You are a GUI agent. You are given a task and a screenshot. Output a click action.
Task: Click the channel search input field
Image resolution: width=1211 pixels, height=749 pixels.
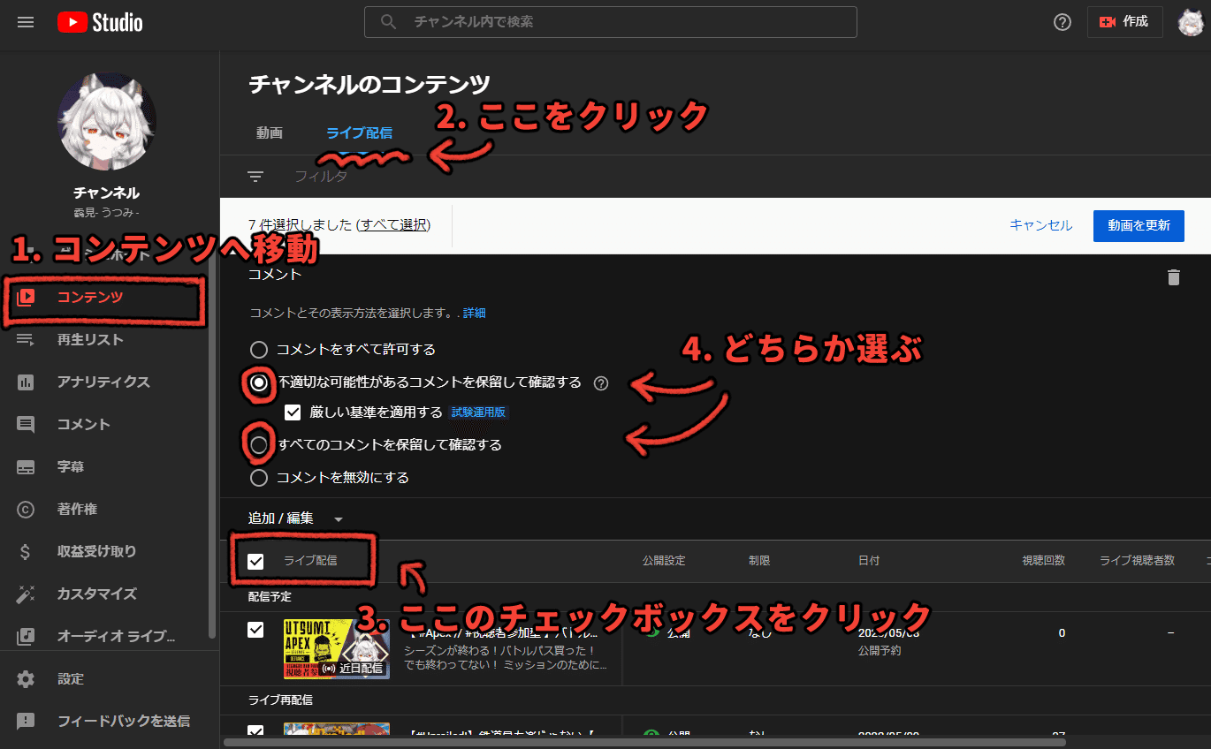point(610,21)
